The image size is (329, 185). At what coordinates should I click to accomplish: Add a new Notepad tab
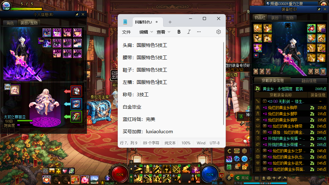click(x=170, y=22)
